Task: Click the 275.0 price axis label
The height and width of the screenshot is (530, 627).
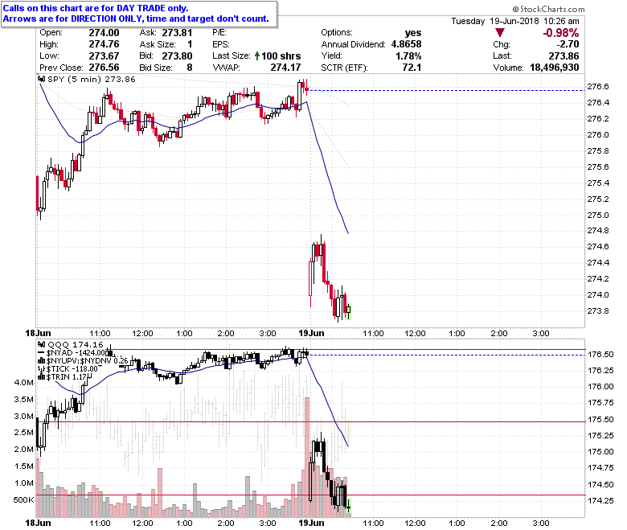Action: pyautogui.click(x=597, y=216)
